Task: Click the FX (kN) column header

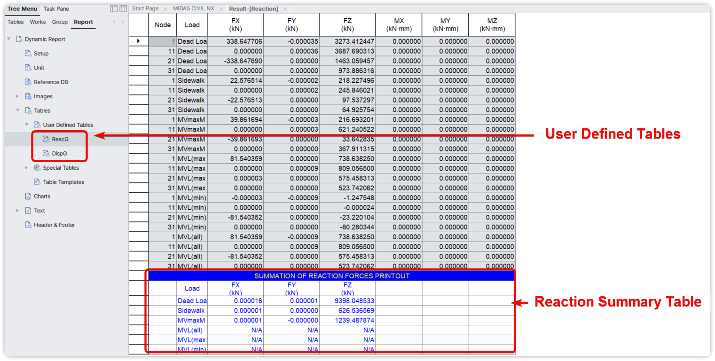Action: coord(236,25)
